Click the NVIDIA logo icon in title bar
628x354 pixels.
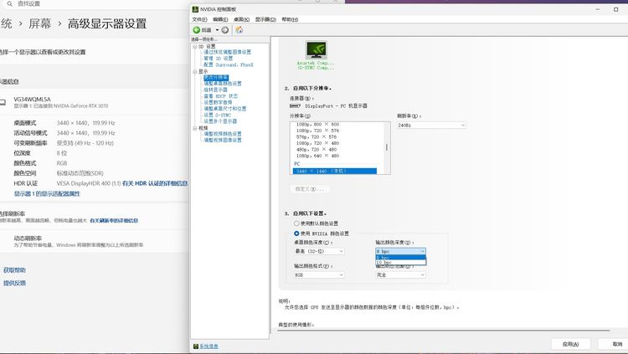[x=195, y=9]
